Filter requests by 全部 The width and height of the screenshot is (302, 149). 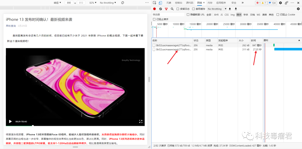[209, 14]
